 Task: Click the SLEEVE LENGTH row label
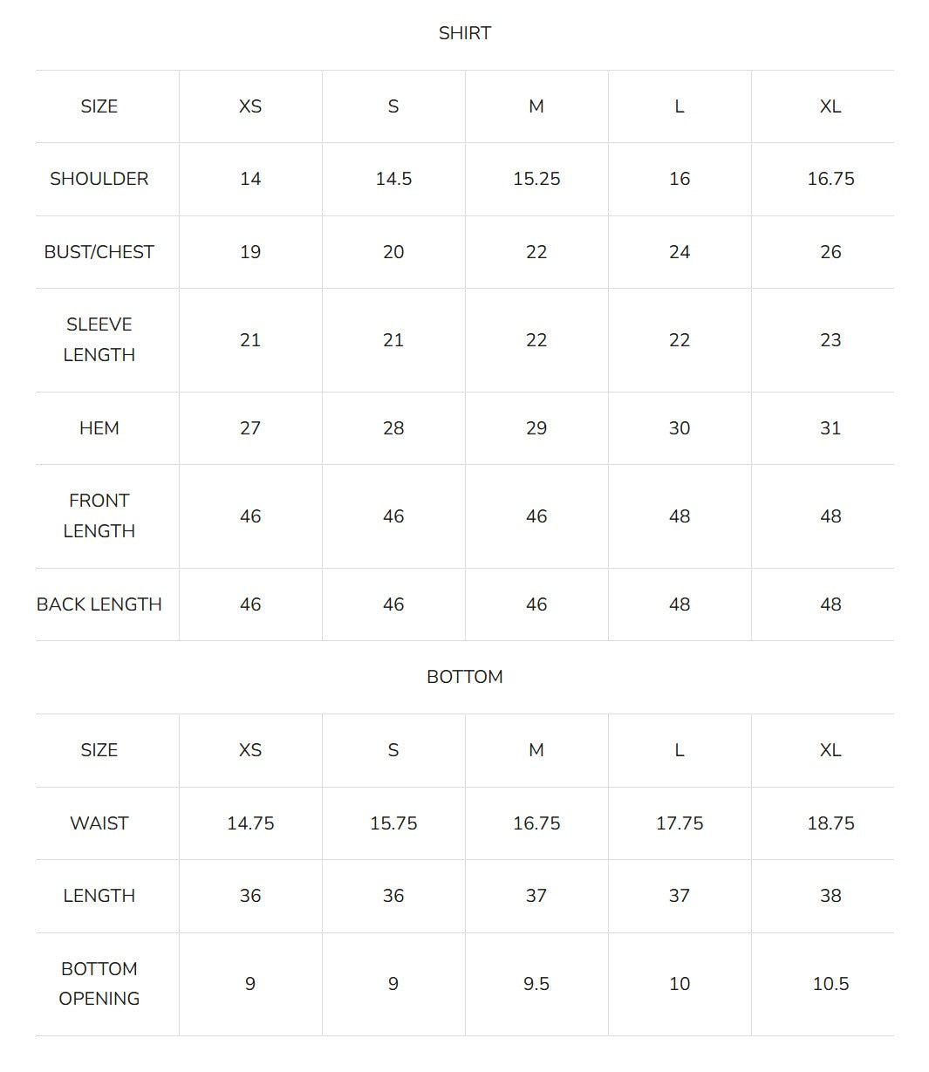(x=99, y=339)
